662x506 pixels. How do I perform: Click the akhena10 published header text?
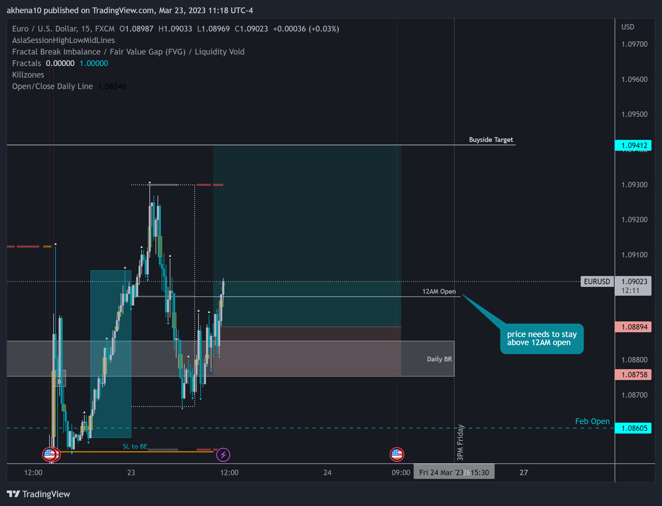pos(130,10)
